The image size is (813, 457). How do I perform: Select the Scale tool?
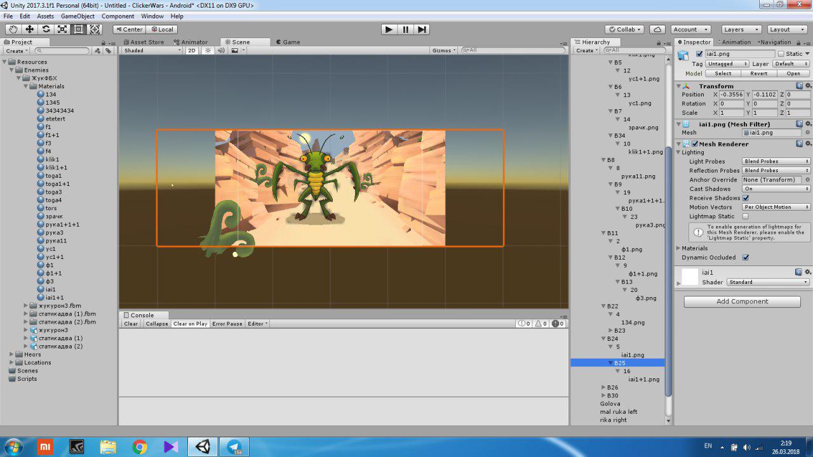click(62, 29)
